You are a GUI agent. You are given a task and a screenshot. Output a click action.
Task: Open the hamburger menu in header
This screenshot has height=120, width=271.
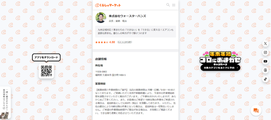174,5
